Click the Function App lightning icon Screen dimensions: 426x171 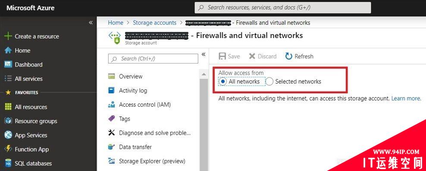click(x=9, y=149)
